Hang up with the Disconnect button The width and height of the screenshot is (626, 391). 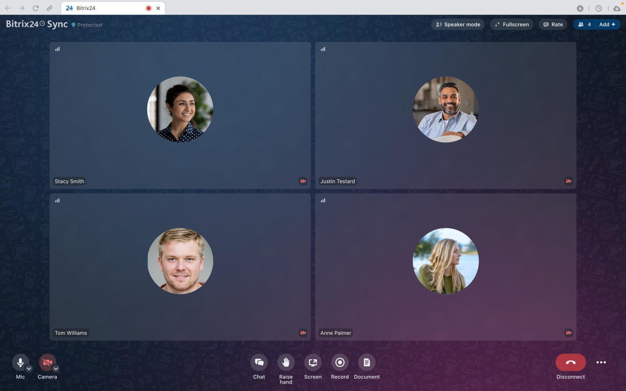(570, 363)
